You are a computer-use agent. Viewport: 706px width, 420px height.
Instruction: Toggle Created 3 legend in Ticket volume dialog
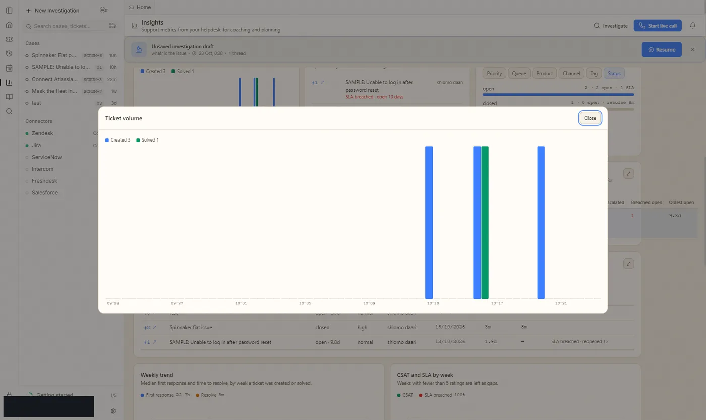pyautogui.click(x=118, y=140)
